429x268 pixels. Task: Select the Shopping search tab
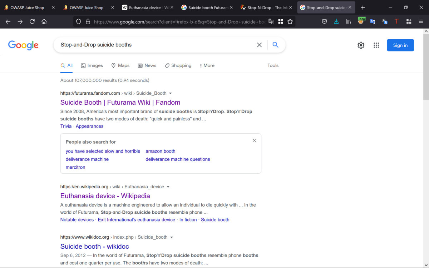[x=178, y=65]
